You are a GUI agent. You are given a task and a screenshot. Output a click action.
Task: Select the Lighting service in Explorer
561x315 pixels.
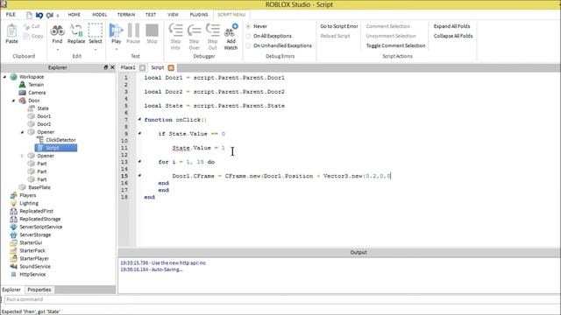click(x=29, y=203)
